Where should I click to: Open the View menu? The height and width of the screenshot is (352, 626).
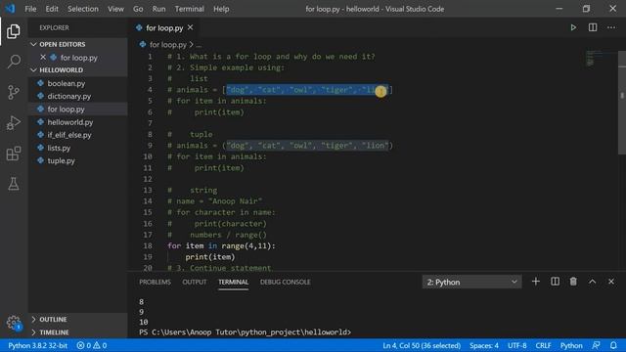click(x=115, y=9)
